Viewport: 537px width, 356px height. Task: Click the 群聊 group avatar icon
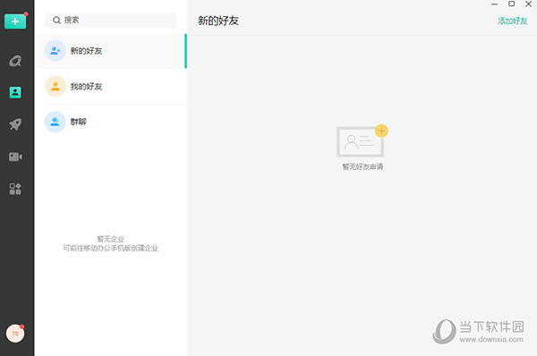pyautogui.click(x=55, y=122)
